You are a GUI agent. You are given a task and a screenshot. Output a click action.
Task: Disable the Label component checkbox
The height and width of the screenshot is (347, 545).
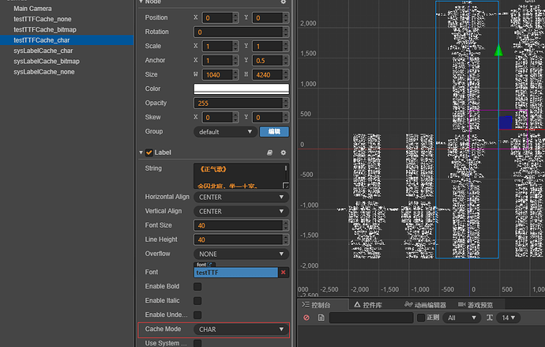[x=148, y=153]
